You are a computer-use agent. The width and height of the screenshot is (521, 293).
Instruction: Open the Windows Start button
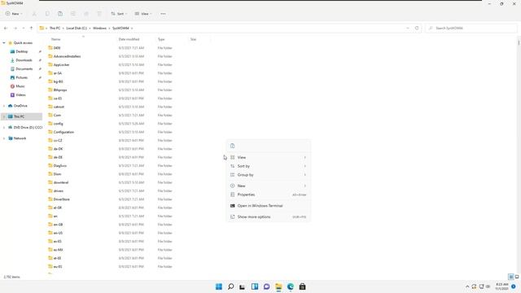[219, 286]
